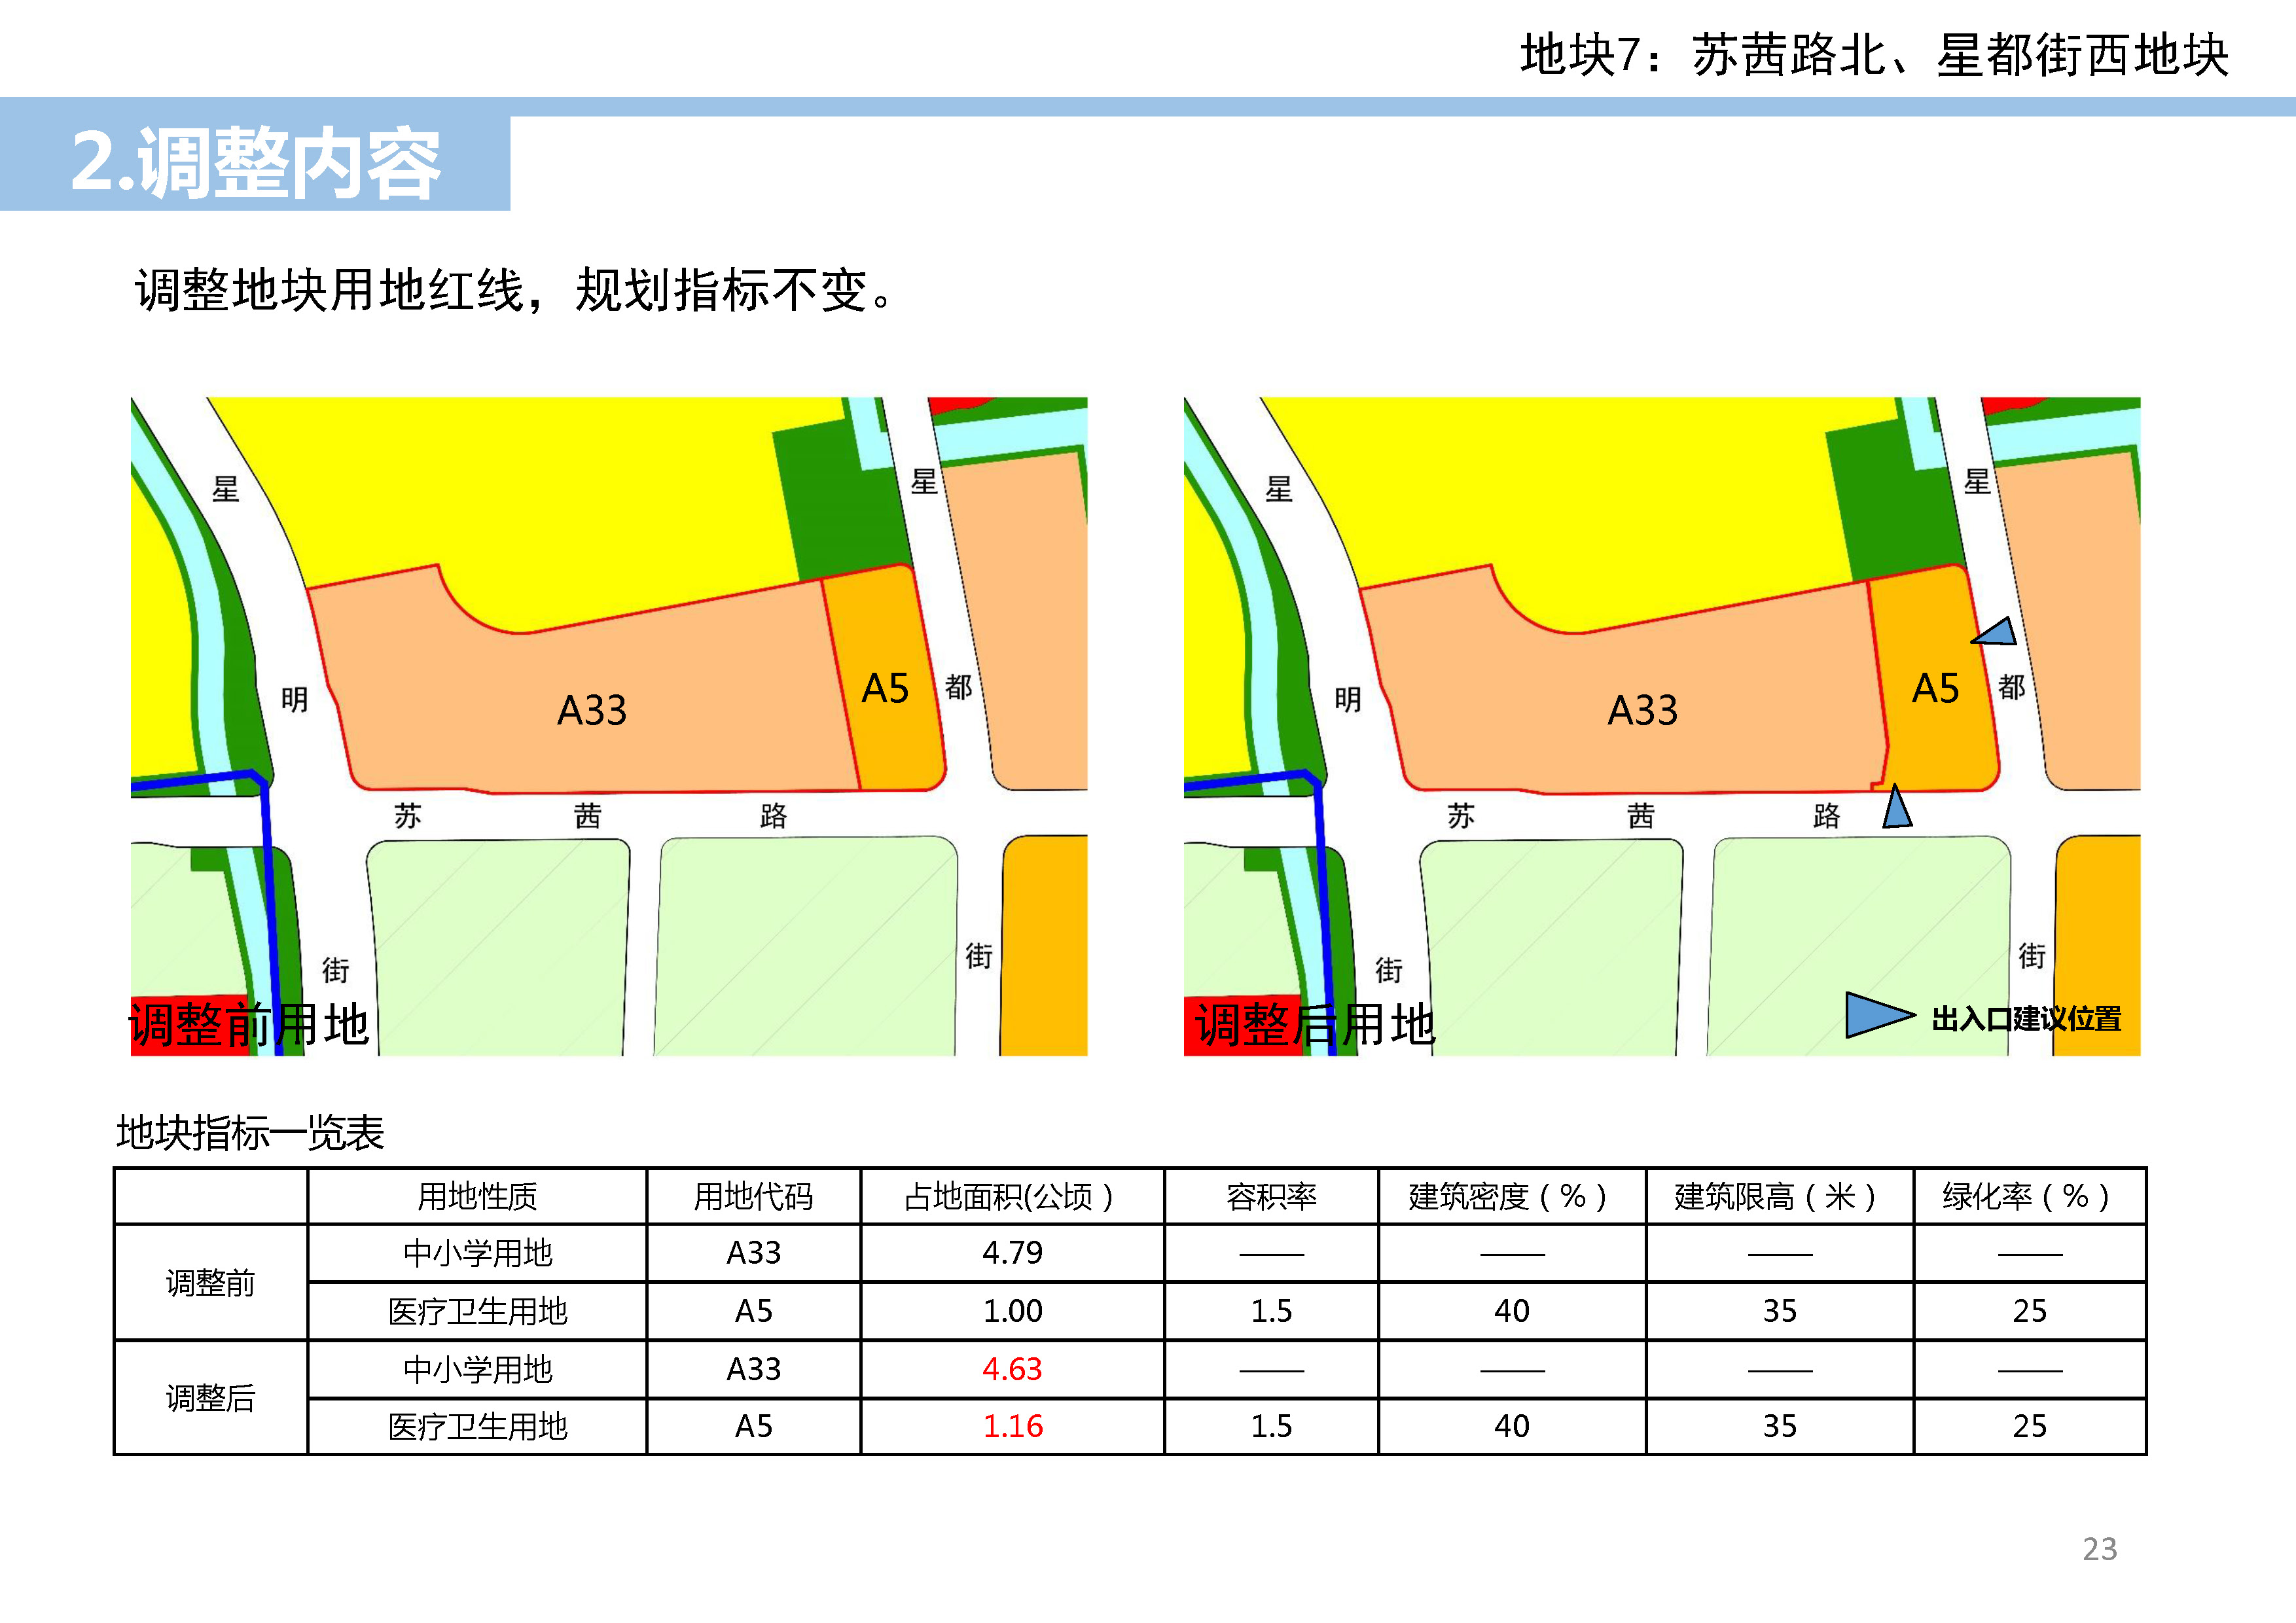Click the A5 label in the adjusted map
The height and width of the screenshot is (1623, 2296).
point(1935,688)
